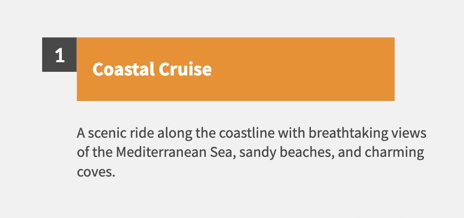Click the word charming in the description
The height and width of the screenshot is (218, 464).
[394, 153]
